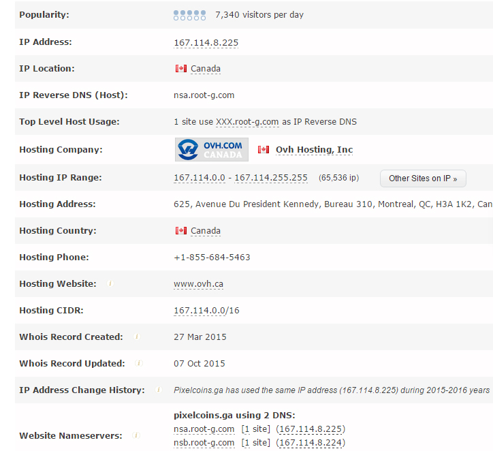Open the Ovh Hosting, Inc company link
The width and height of the screenshot is (493, 451).
click(x=314, y=150)
